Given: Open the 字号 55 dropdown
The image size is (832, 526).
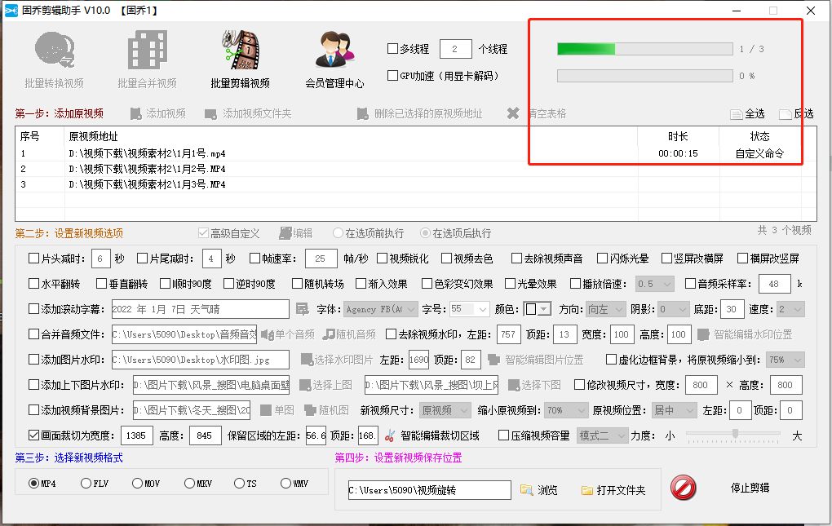Looking at the screenshot, I should (469, 309).
